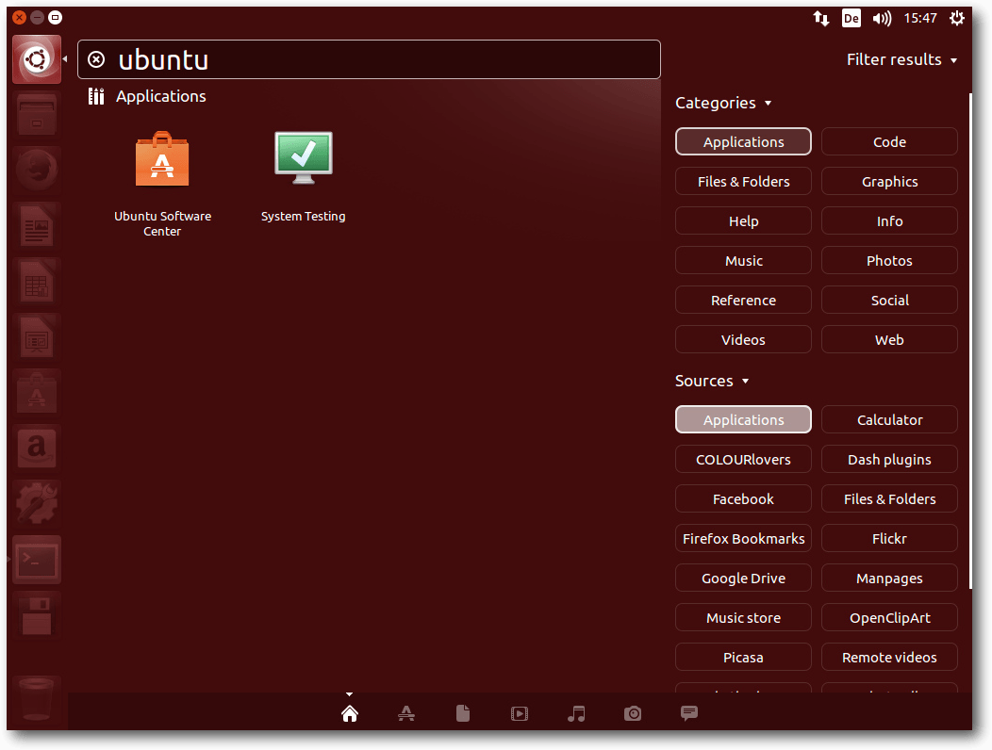
Task: Toggle the Help category filter
Action: click(743, 220)
